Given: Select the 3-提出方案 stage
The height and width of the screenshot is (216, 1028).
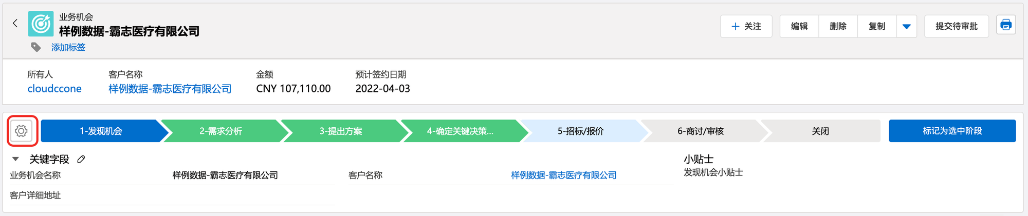Looking at the screenshot, I should 341,131.
